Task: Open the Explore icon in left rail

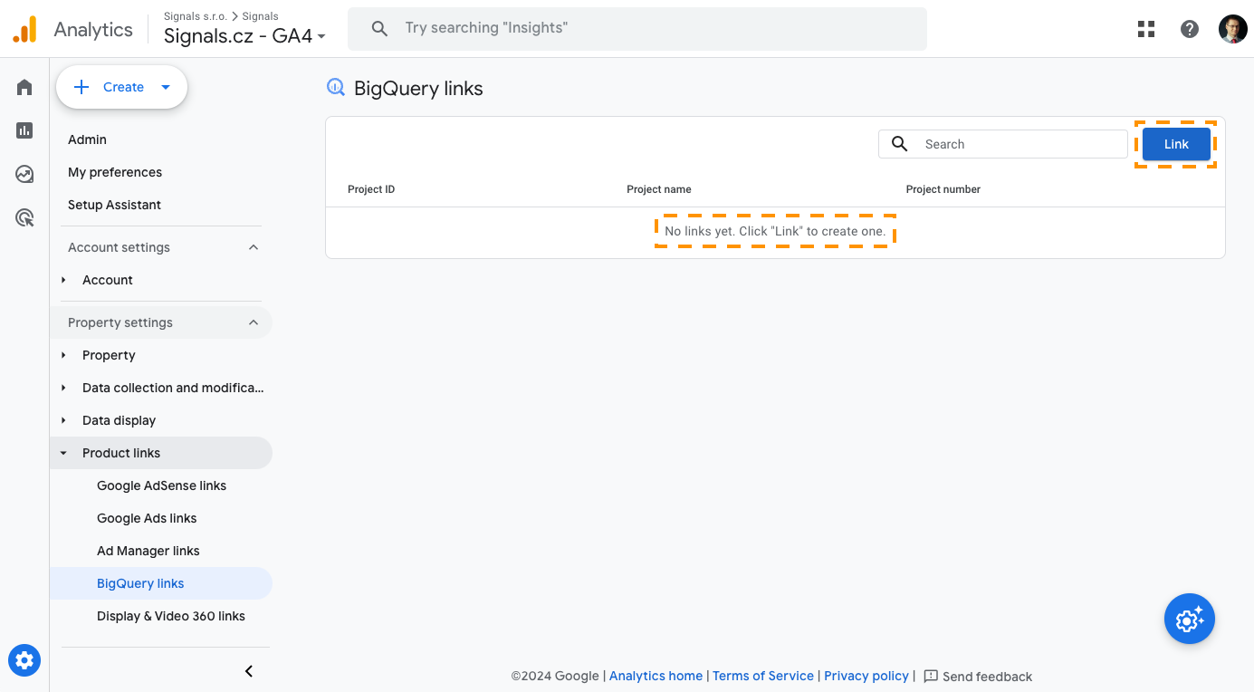Action: click(24, 174)
